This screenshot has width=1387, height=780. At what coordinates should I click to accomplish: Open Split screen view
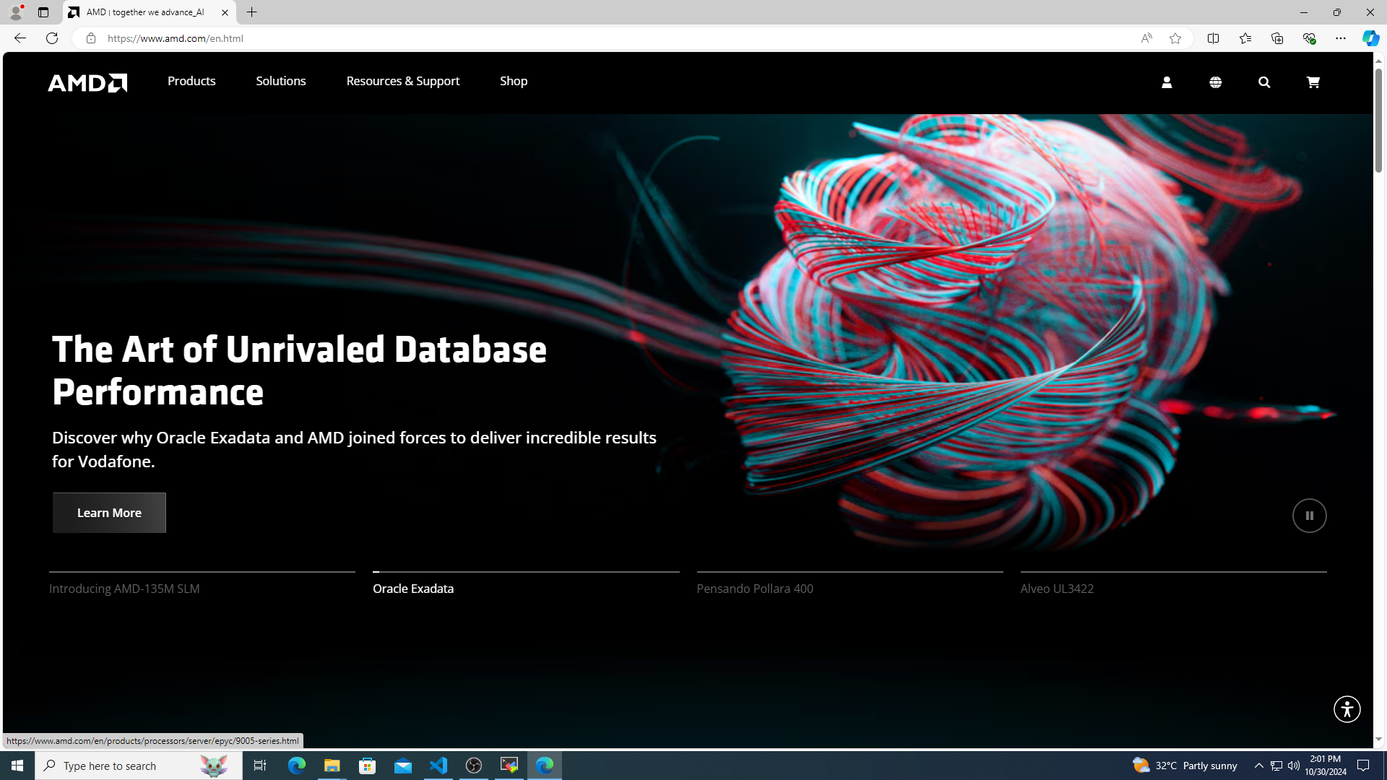pos(1214,38)
